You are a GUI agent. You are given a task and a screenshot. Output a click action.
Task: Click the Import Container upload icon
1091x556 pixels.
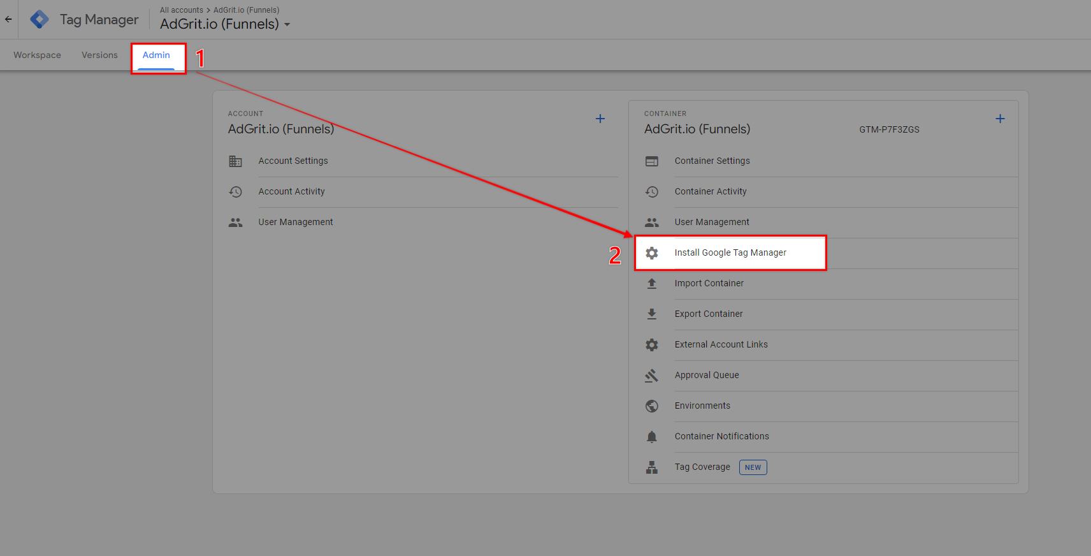click(651, 284)
